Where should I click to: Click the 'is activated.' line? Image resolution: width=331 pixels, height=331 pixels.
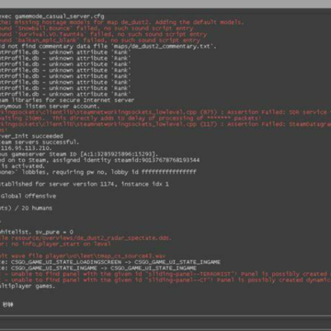[23, 166]
